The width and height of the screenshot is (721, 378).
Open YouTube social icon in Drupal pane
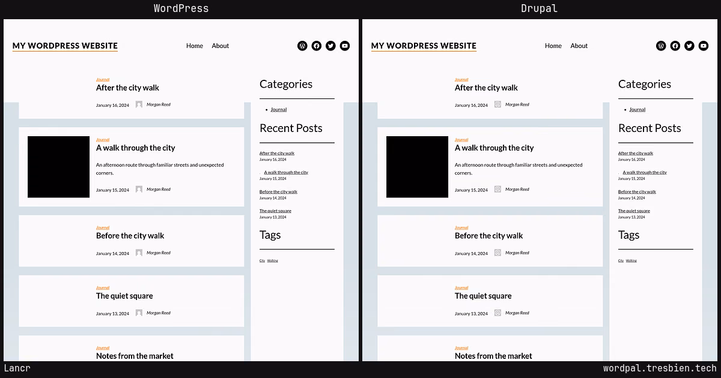tap(704, 46)
